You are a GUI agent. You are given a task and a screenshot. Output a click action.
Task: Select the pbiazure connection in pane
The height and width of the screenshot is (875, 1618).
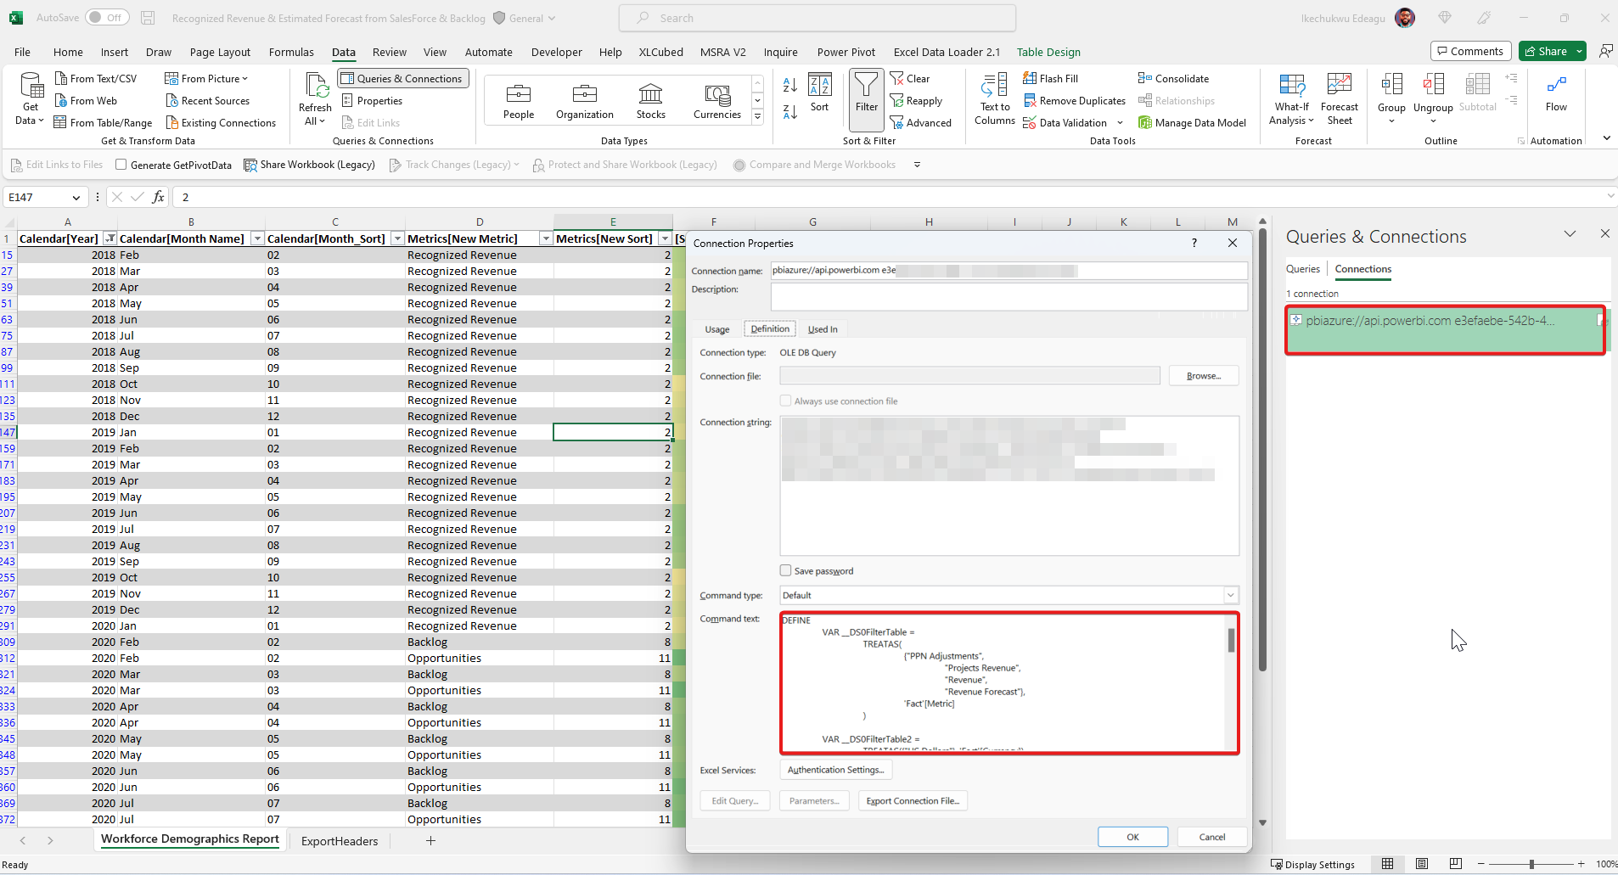[1445, 329]
